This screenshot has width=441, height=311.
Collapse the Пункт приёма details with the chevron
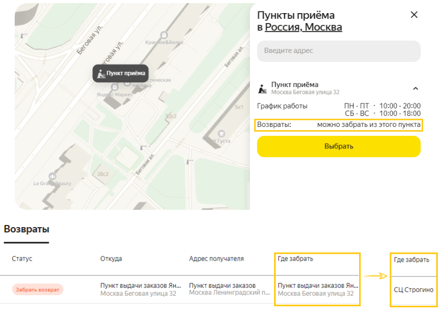415,89
